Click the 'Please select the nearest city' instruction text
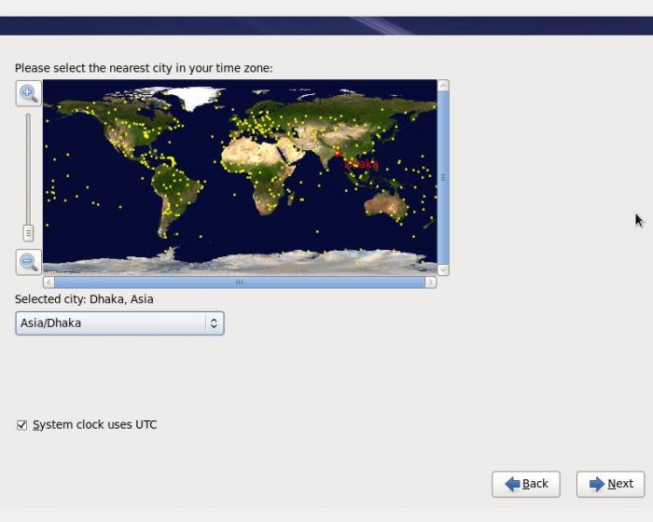Image resolution: width=653 pixels, height=522 pixels. [144, 68]
